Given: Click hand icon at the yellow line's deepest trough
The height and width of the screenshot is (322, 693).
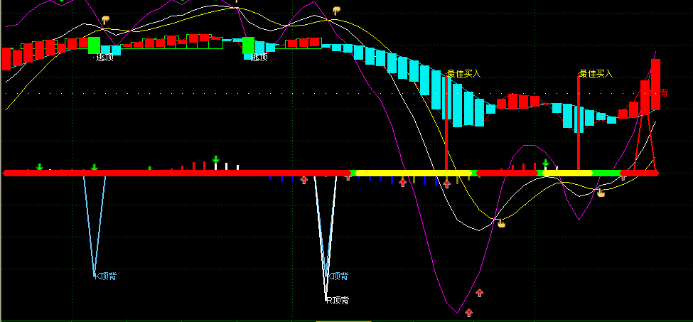Looking at the screenshot, I should (501, 223).
